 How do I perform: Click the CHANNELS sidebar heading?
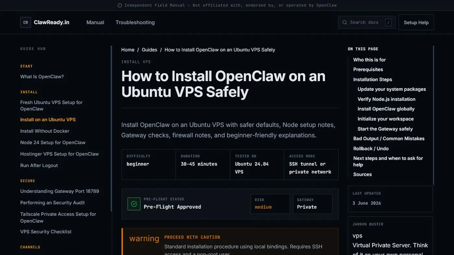pyautogui.click(x=30, y=247)
